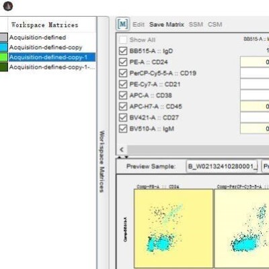
Task: Open the Preview Sample dropdown
Action: click(x=222, y=167)
